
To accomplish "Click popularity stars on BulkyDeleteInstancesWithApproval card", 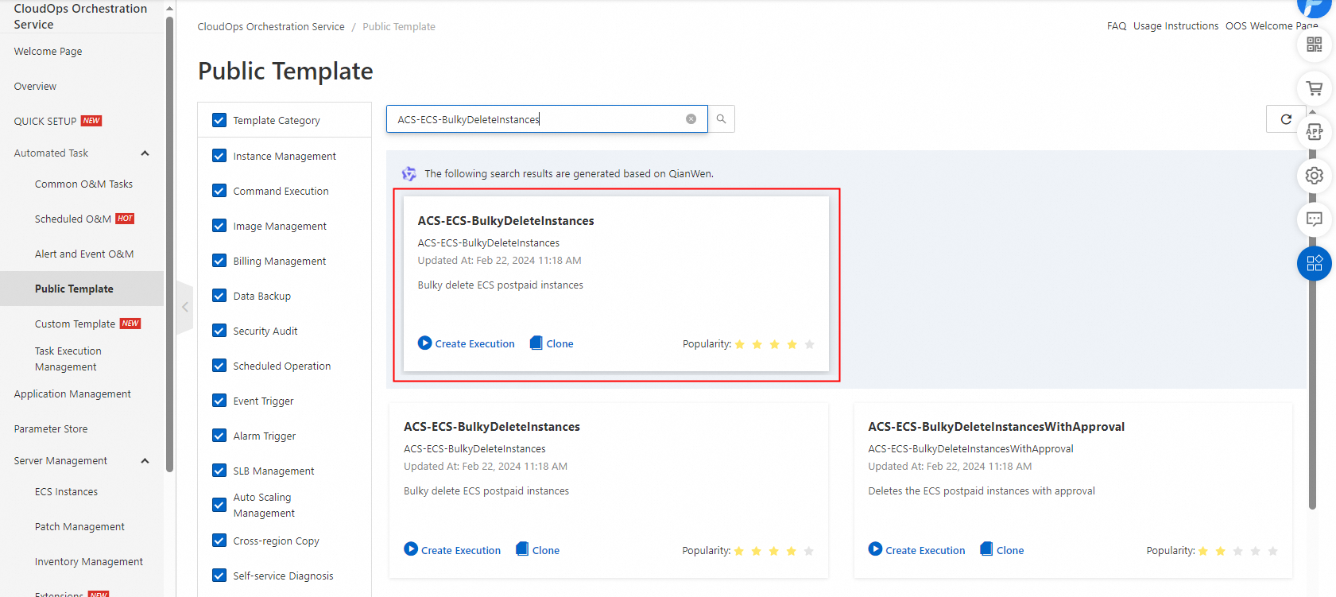I will click(x=1237, y=551).
